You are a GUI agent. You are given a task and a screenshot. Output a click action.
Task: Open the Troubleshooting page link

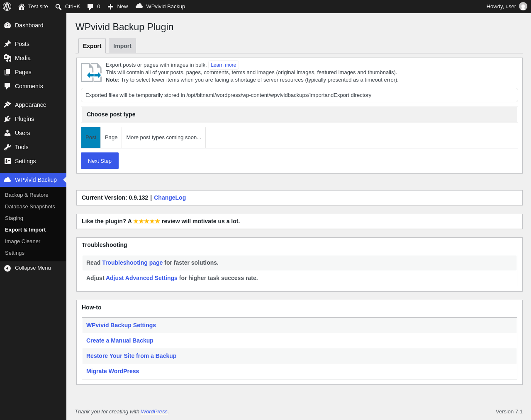(x=132, y=263)
